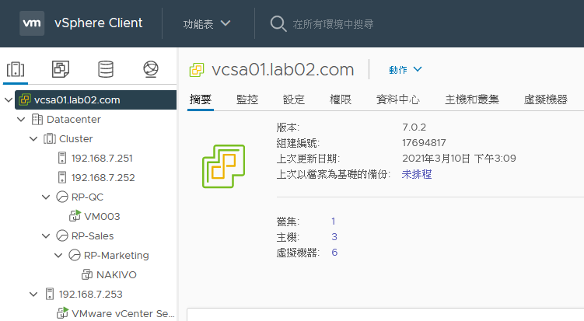
Task: Click the Datacenter building icon
Action: (37, 120)
